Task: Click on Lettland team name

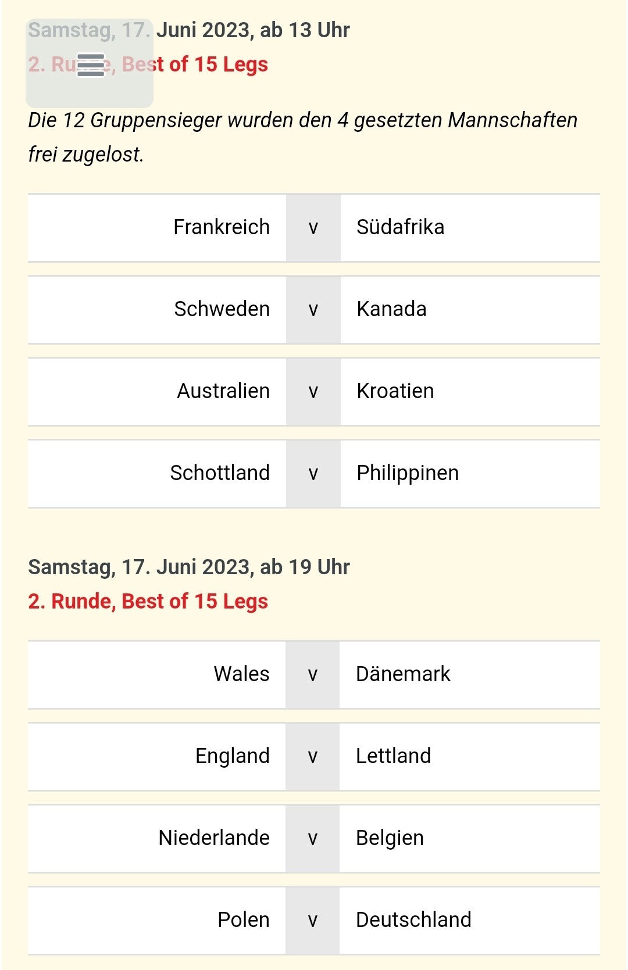Action: (393, 756)
